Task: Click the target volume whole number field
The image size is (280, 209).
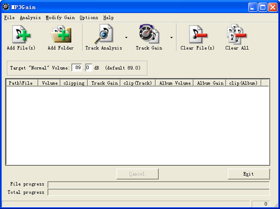Action: 77,68
